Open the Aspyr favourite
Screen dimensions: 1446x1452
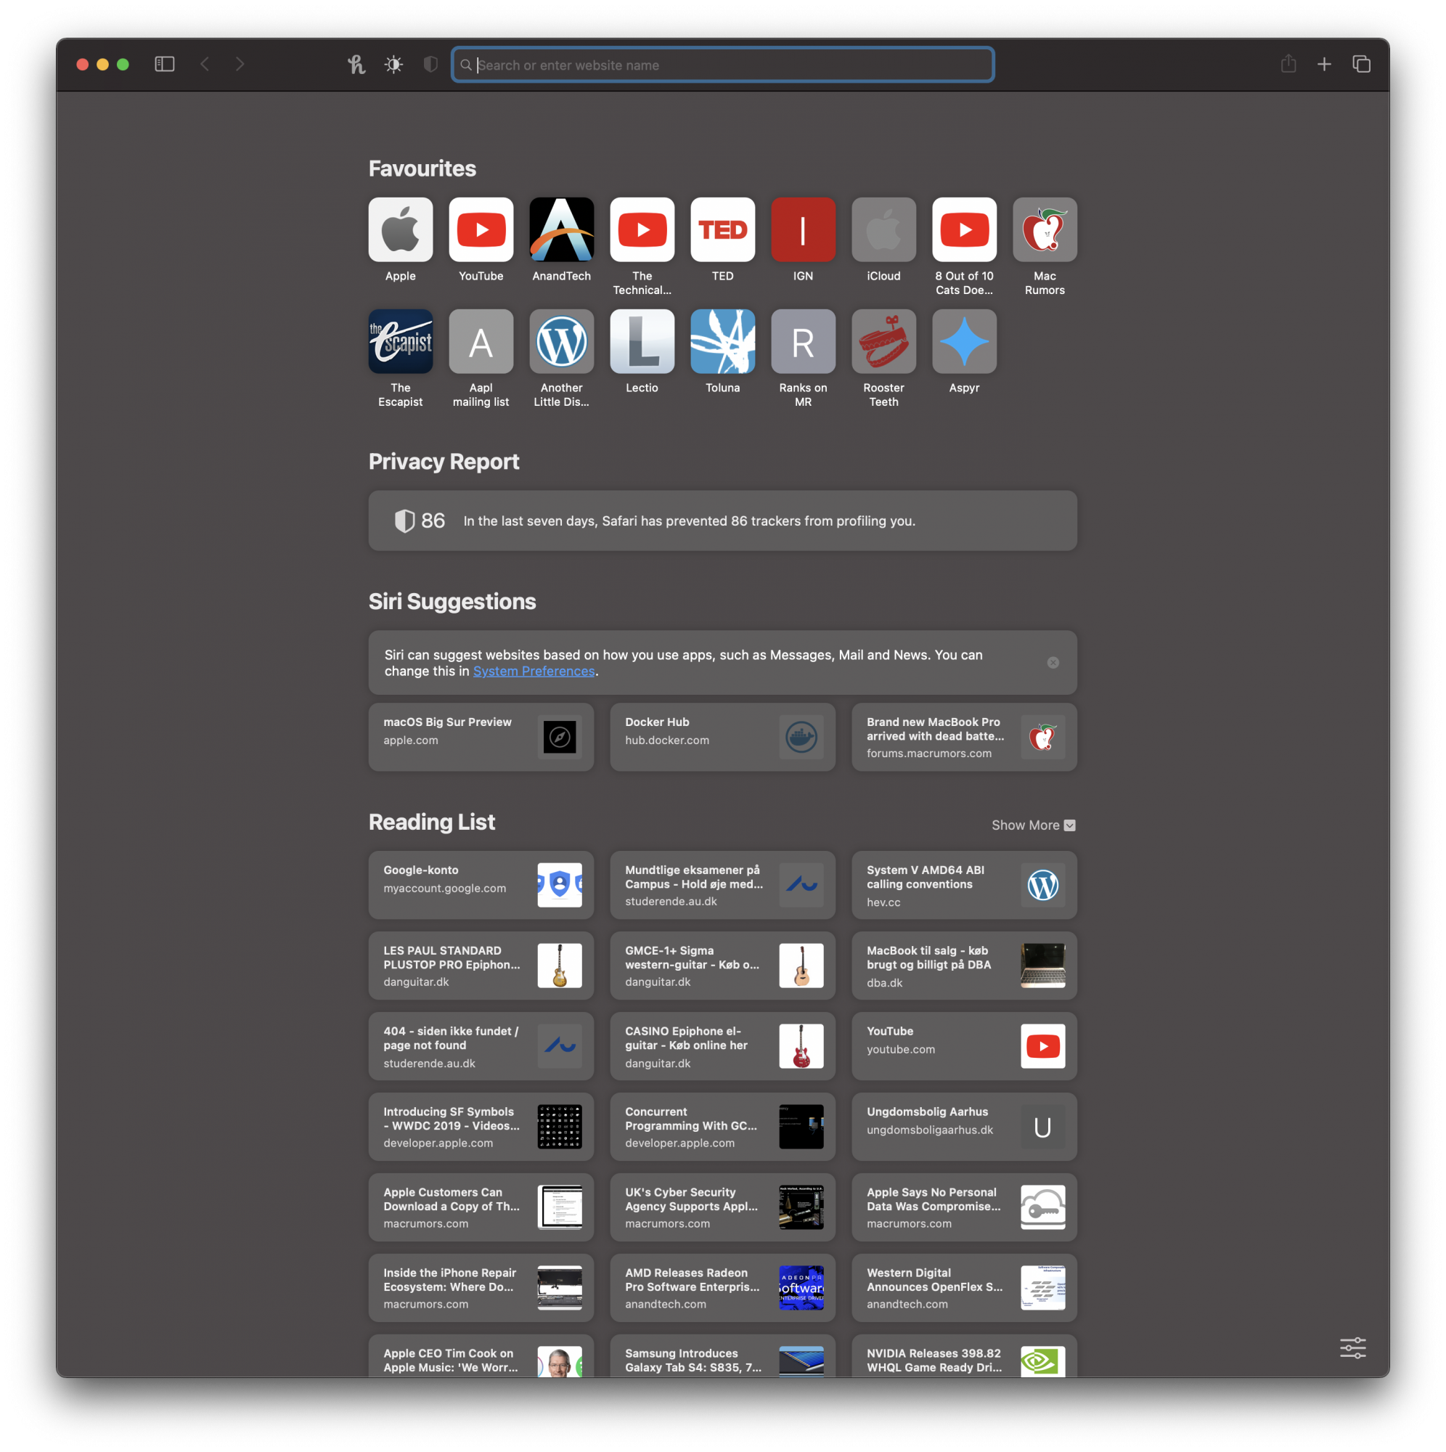pos(964,341)
